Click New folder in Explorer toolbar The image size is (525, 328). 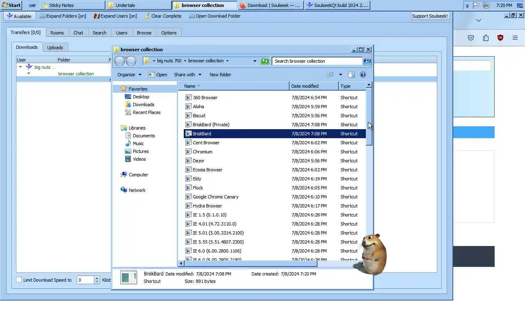coord(220,75)
